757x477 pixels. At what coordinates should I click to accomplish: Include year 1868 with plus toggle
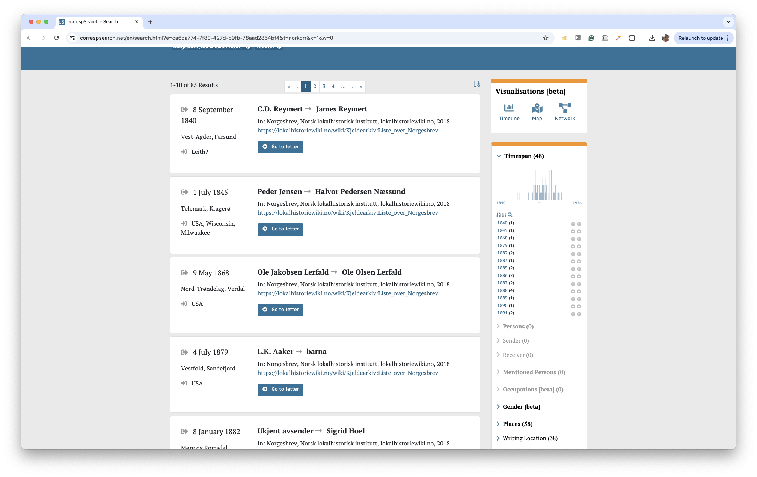579,239
